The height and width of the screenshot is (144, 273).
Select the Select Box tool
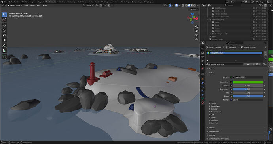(x=4, y=15)
